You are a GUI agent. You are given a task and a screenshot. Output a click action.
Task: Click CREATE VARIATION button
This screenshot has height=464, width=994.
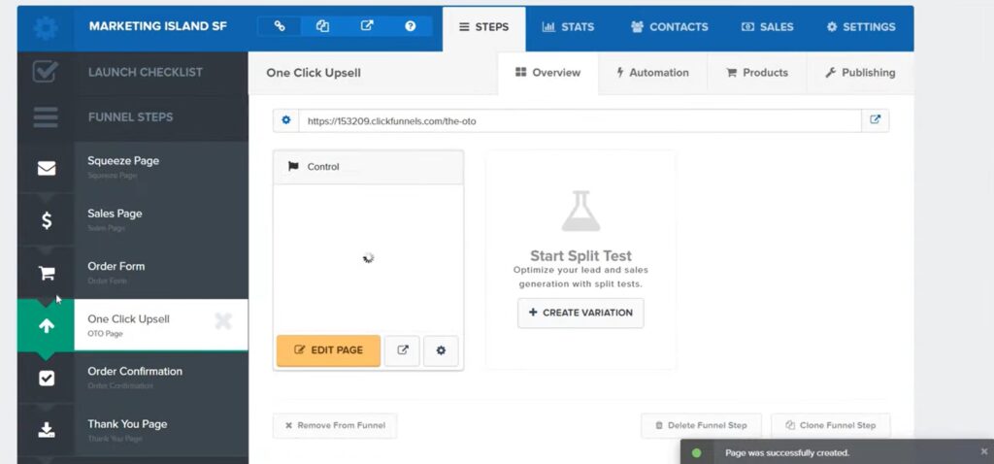coord(580,314)
